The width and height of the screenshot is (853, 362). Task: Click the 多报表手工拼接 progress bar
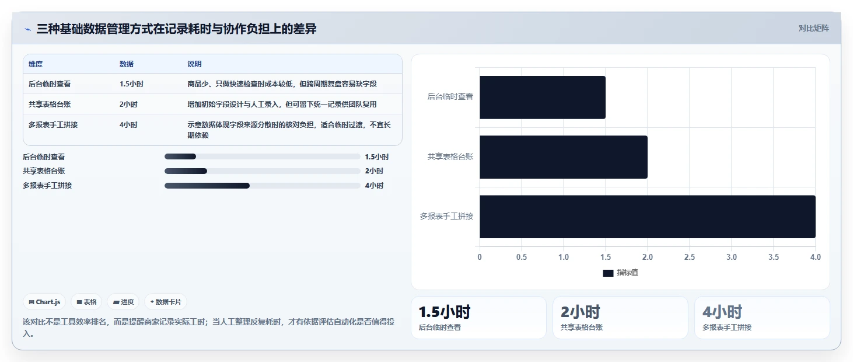[x=263, y=186]
